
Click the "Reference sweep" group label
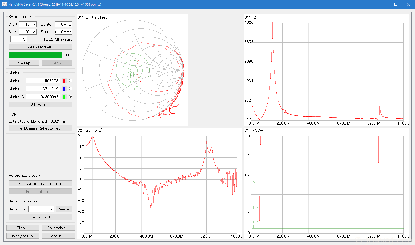(x=24, y=175)
